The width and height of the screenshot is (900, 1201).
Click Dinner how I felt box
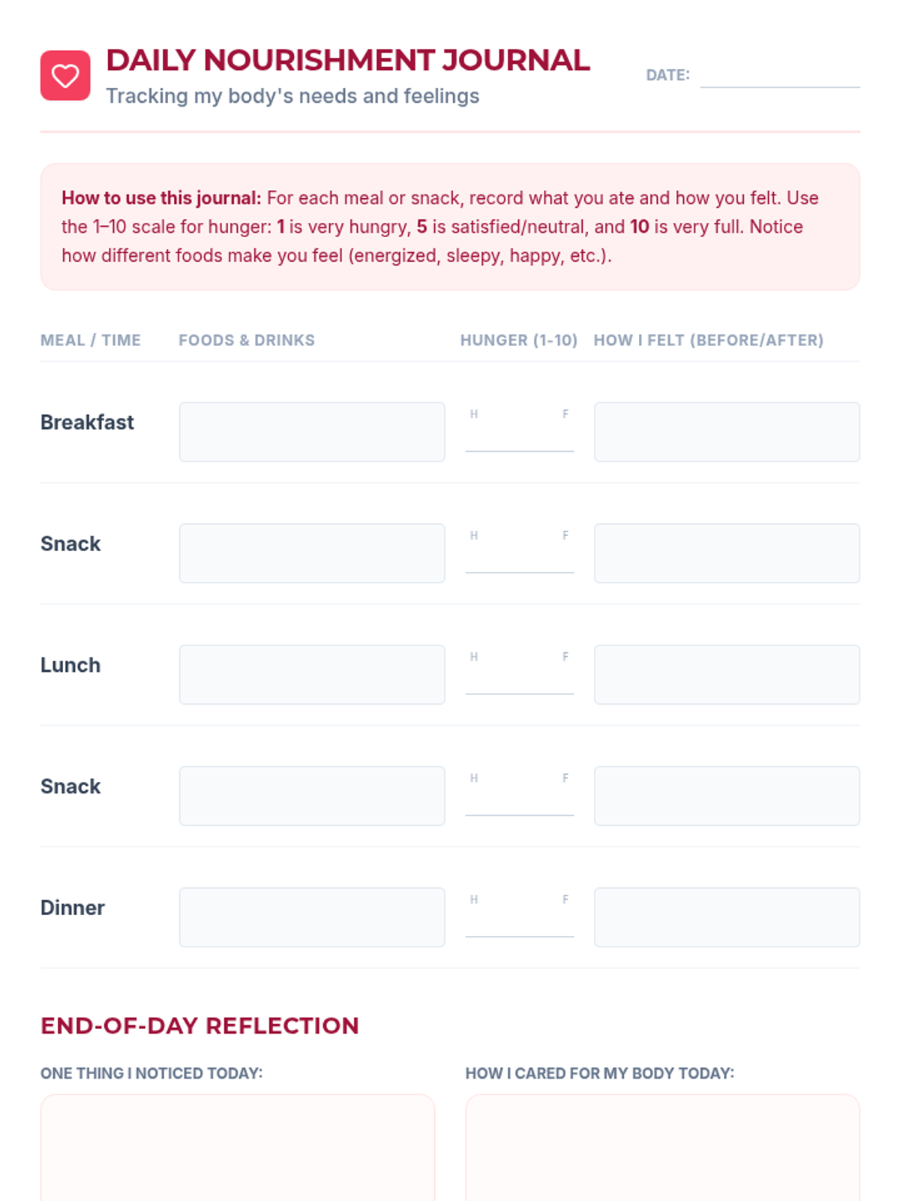[x=726, y=917]
